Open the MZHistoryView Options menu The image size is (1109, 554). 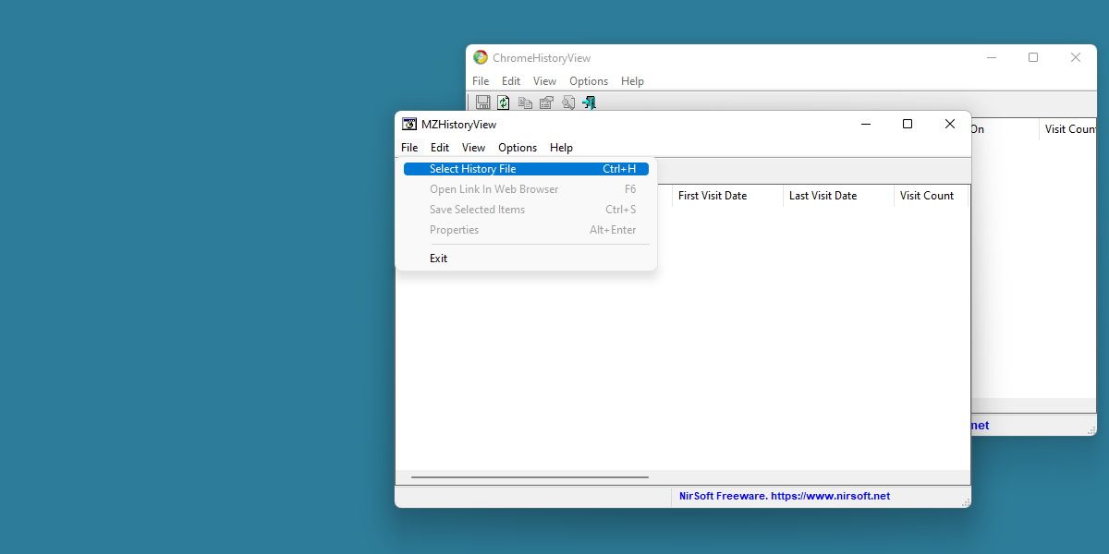518,148
